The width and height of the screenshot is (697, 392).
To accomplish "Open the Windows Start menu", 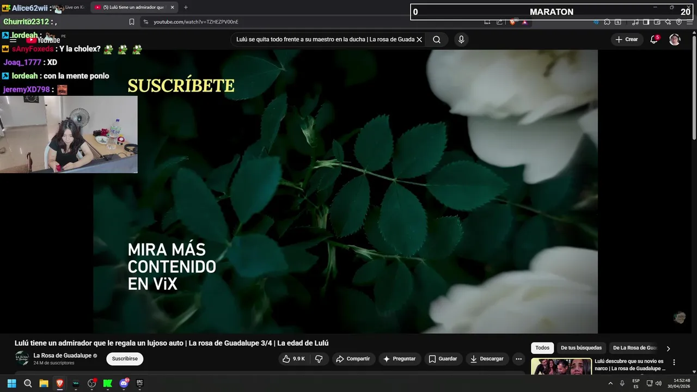I will pyautogui.click(x=11, y=383).
